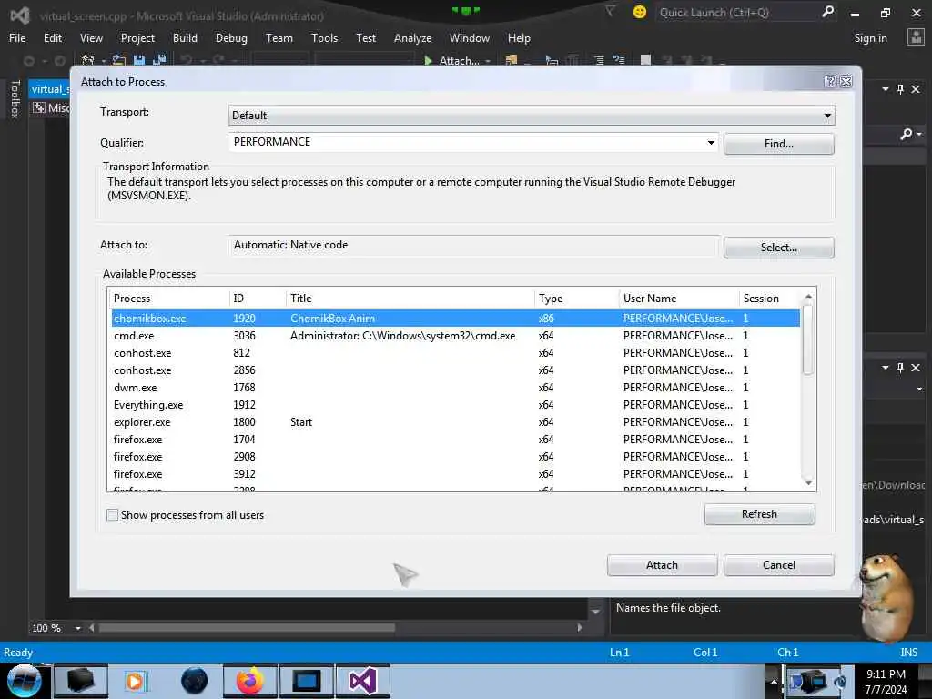Image resolution: width=932 pixels, height=699 pixels.
Task: Toggle Show processes from all users
Action: [112, 515]
